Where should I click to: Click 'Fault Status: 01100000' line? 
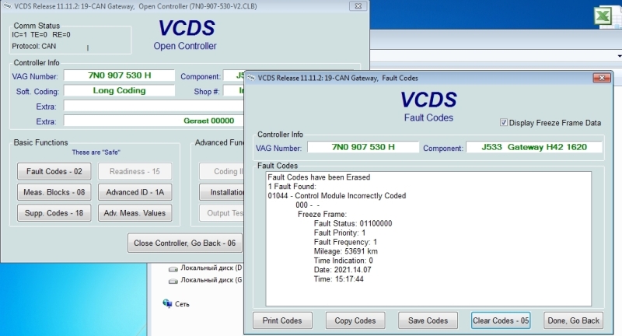353,223
